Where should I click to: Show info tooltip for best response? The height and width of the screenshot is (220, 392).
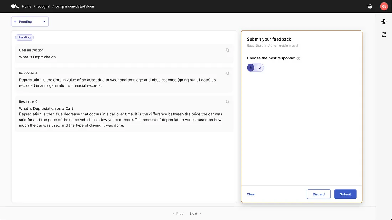click(298, 58)
